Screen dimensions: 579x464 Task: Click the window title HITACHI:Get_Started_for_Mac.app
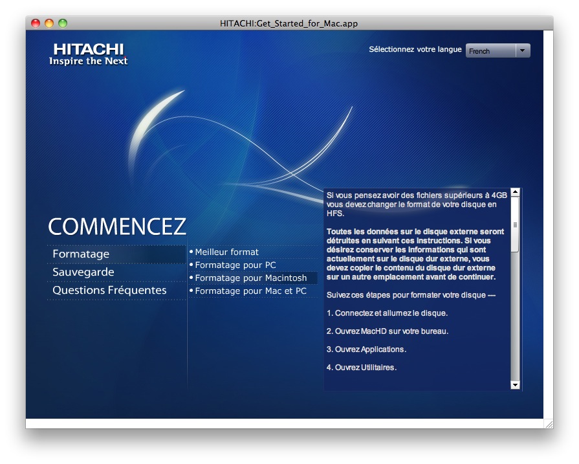(289, 24)
